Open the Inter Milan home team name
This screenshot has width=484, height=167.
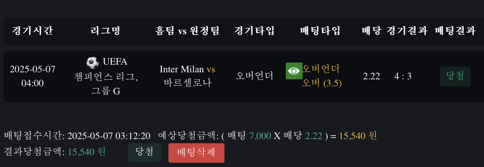click(x=181, y=70)
